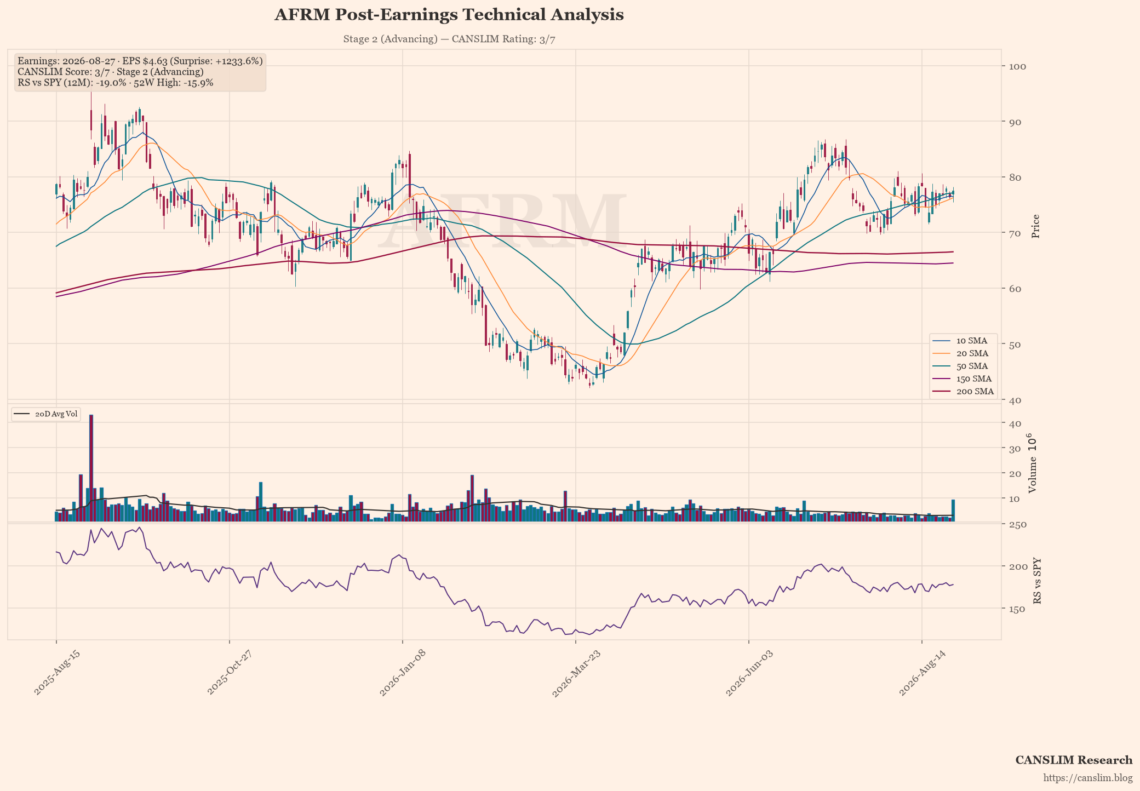Click the price axis value '50'
This screenshot has height=791, width=1140.
[x=1015, y=344]
